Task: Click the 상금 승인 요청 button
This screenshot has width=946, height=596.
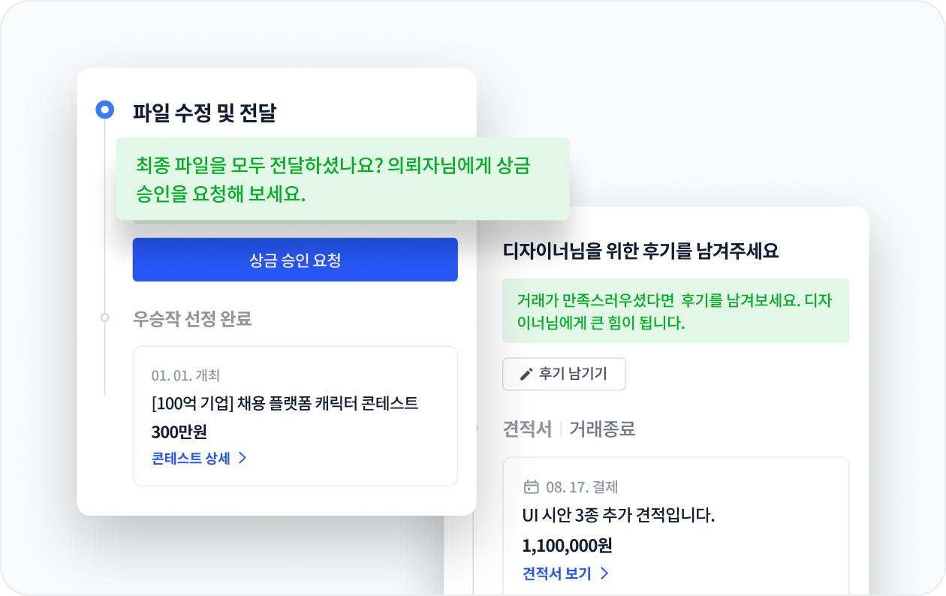Action: click(x=295, y=260)
